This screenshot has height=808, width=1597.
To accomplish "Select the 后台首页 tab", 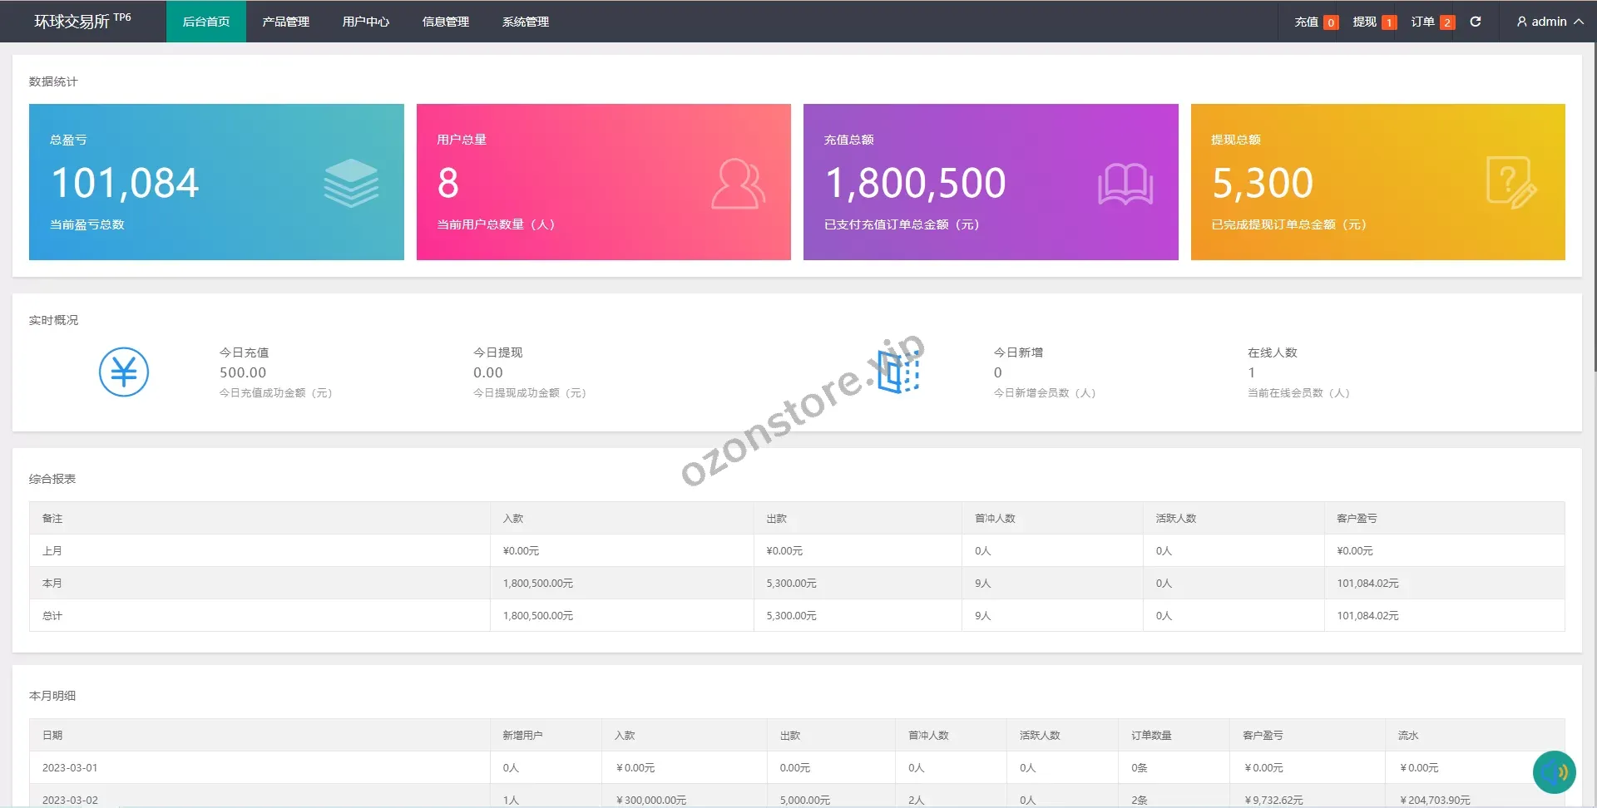I will coord(205,22).
